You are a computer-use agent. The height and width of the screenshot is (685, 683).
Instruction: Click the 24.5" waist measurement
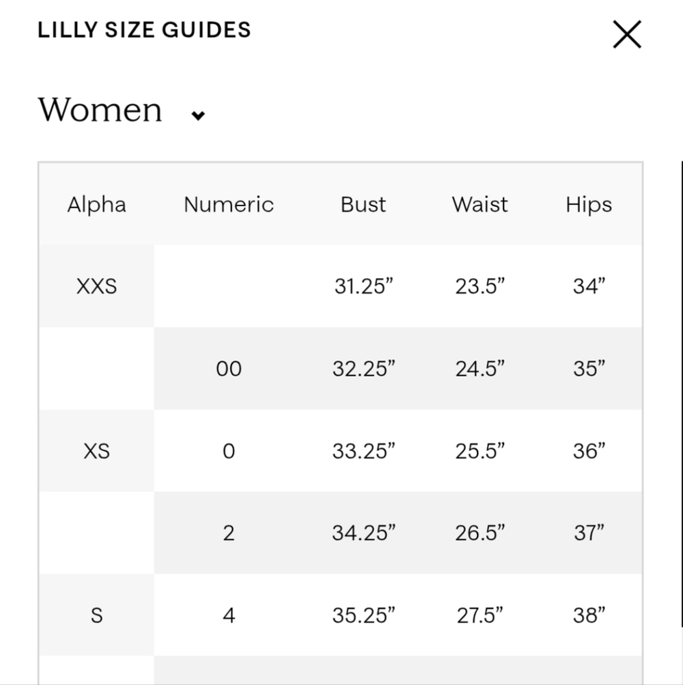479,369
